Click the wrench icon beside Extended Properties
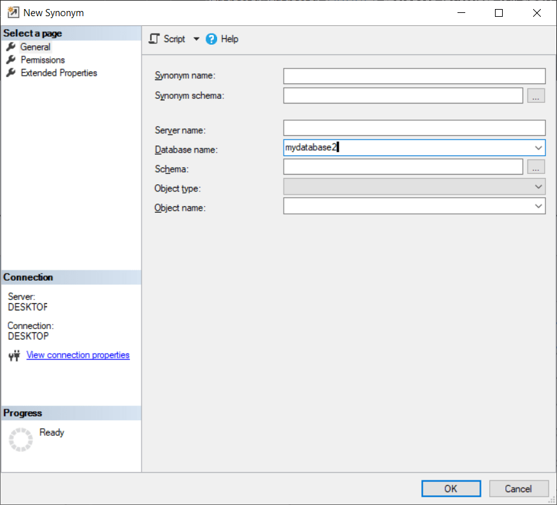Screen dimensions: 557x505 pyautogui.click(x=12, y=73)
